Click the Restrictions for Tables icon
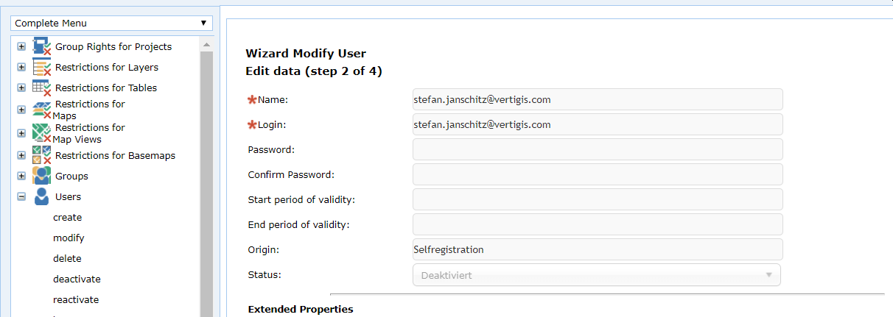Screen dimensions: 893x317 point(42,88)
